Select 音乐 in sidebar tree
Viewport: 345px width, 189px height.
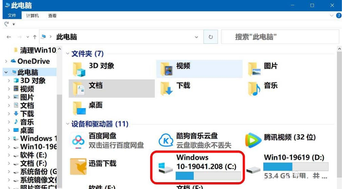pyautogui.click(x=27, y=122)
